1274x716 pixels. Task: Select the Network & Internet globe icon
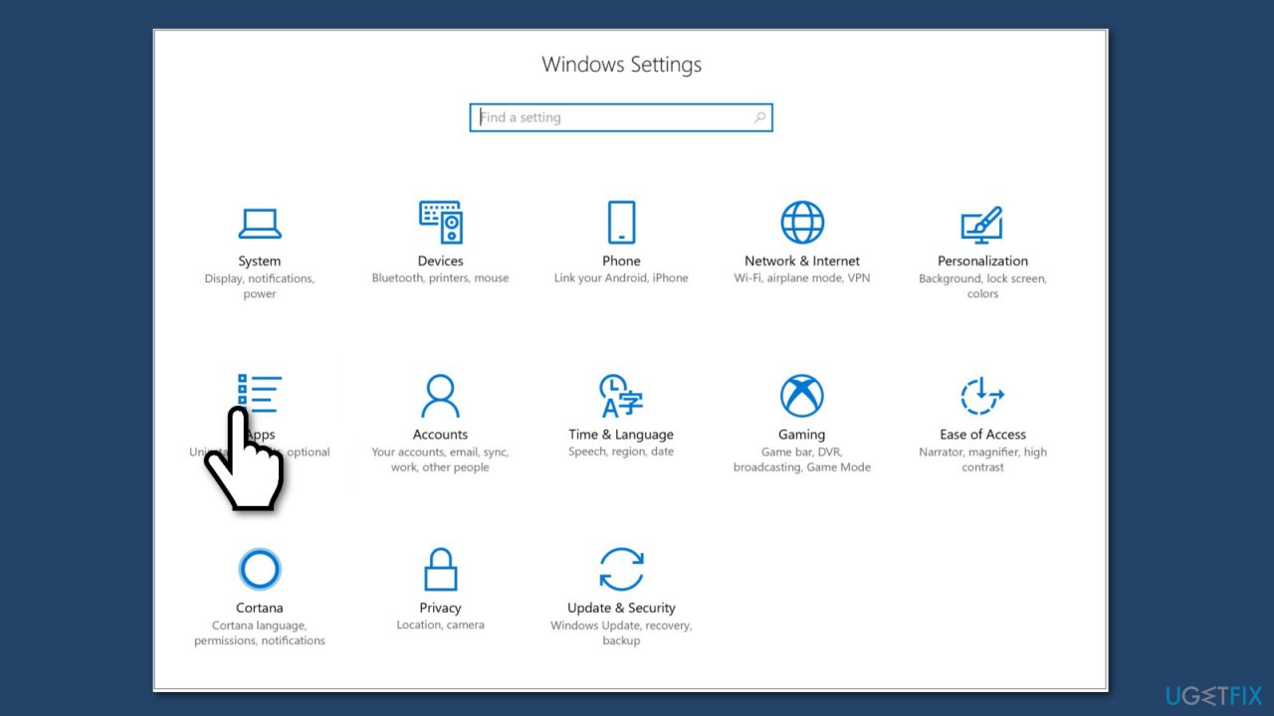(802, 221)
